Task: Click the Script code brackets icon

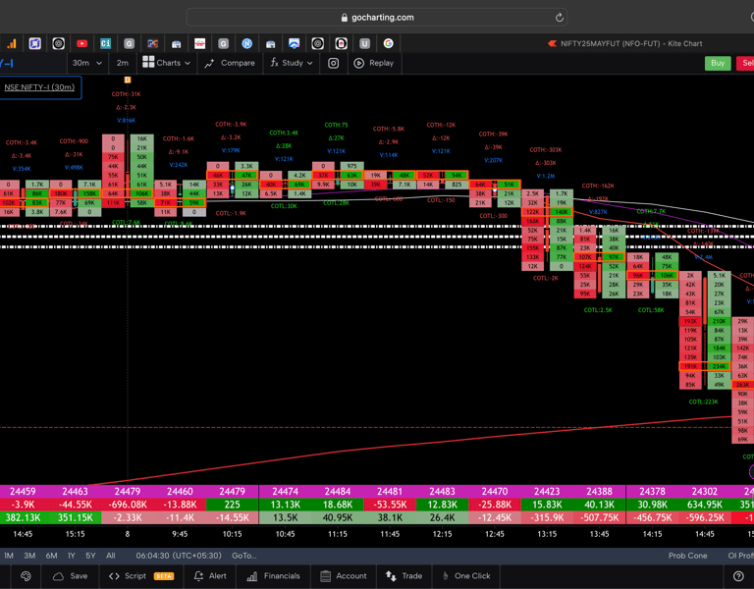Action: point(114,576)
